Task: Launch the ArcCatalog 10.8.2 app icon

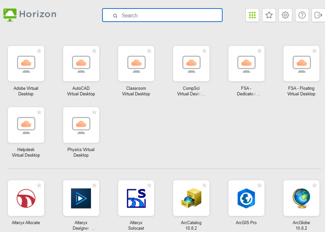Action: [191, 198]
